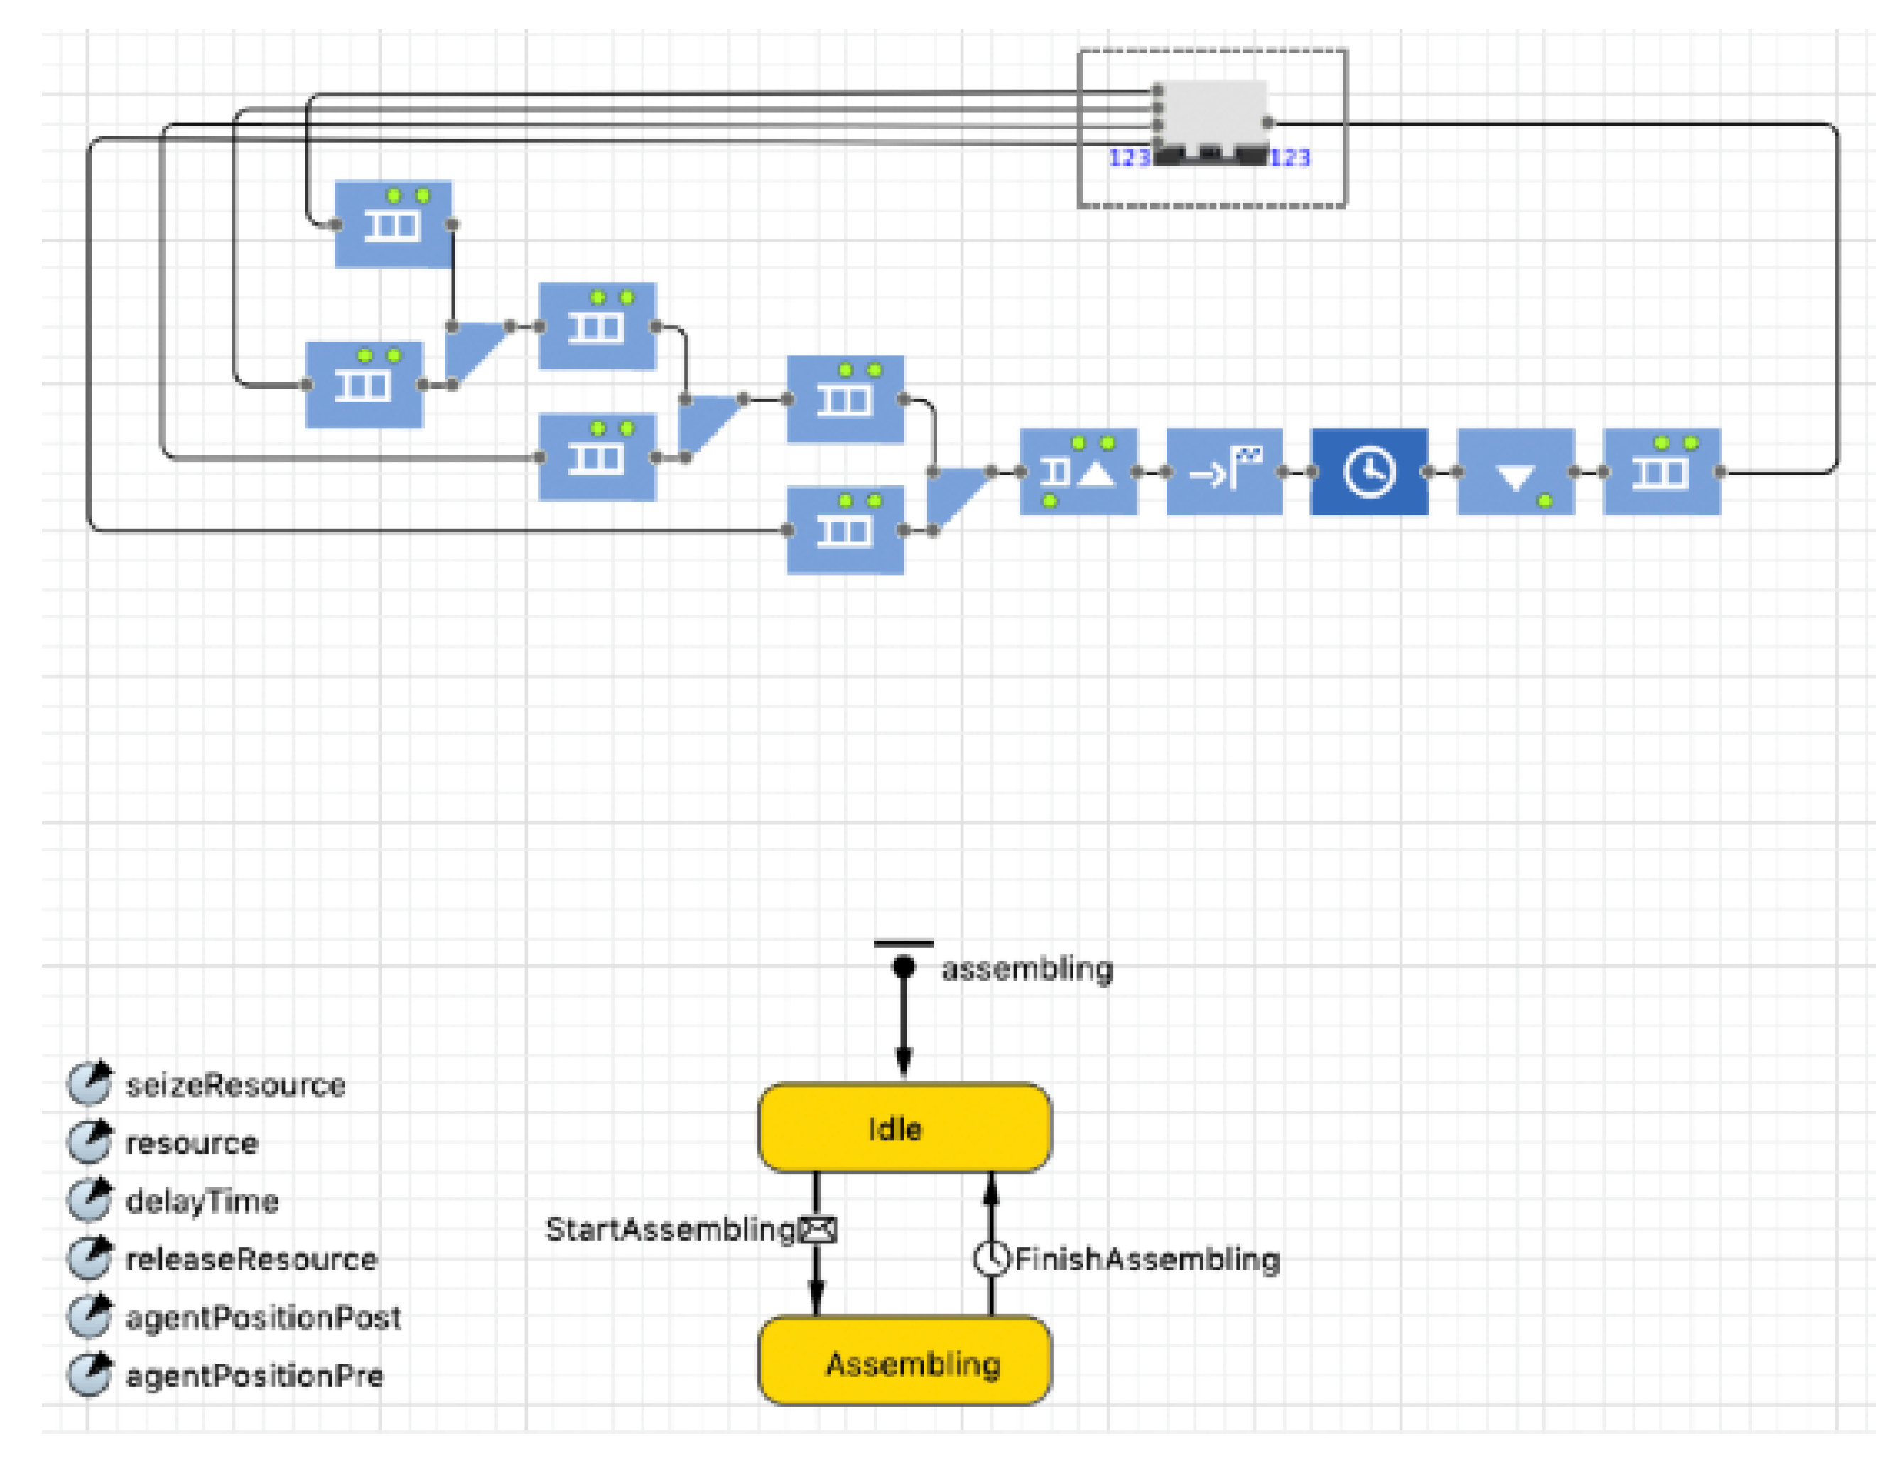Click the agentPositionPost parameter
This screenshot has width=1904, height=1473.
pyautogui.click(x=262, y=1317)
